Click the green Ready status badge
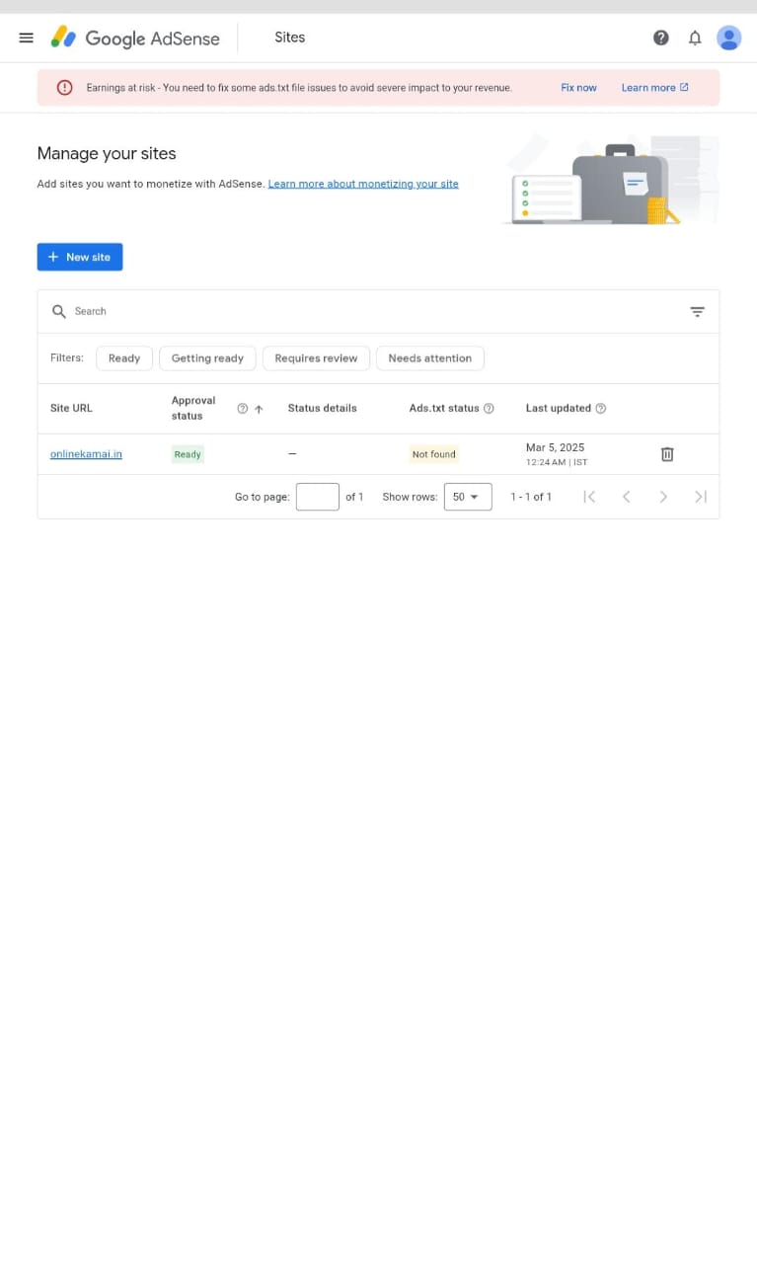757x1264 pixels. click(188, 454)
